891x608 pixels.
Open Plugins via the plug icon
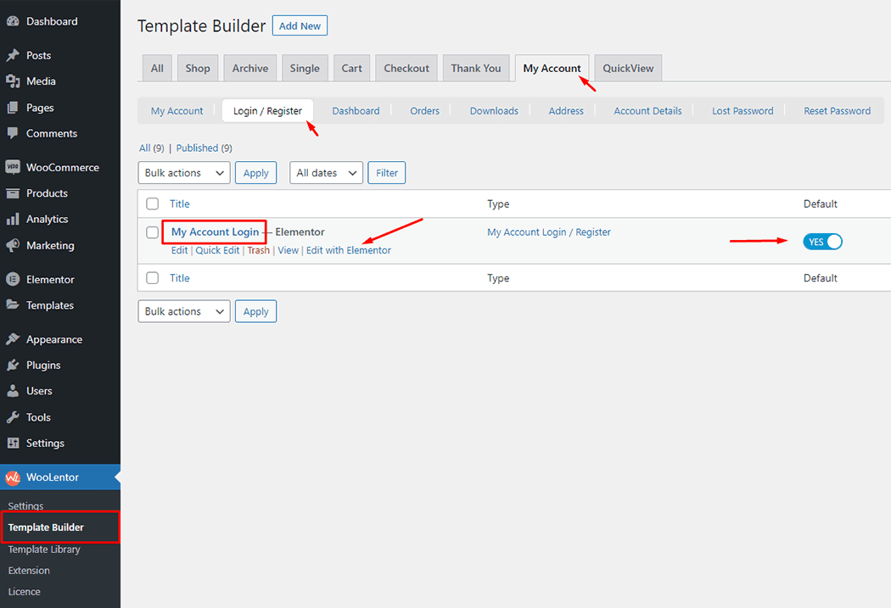click(13, 365)
